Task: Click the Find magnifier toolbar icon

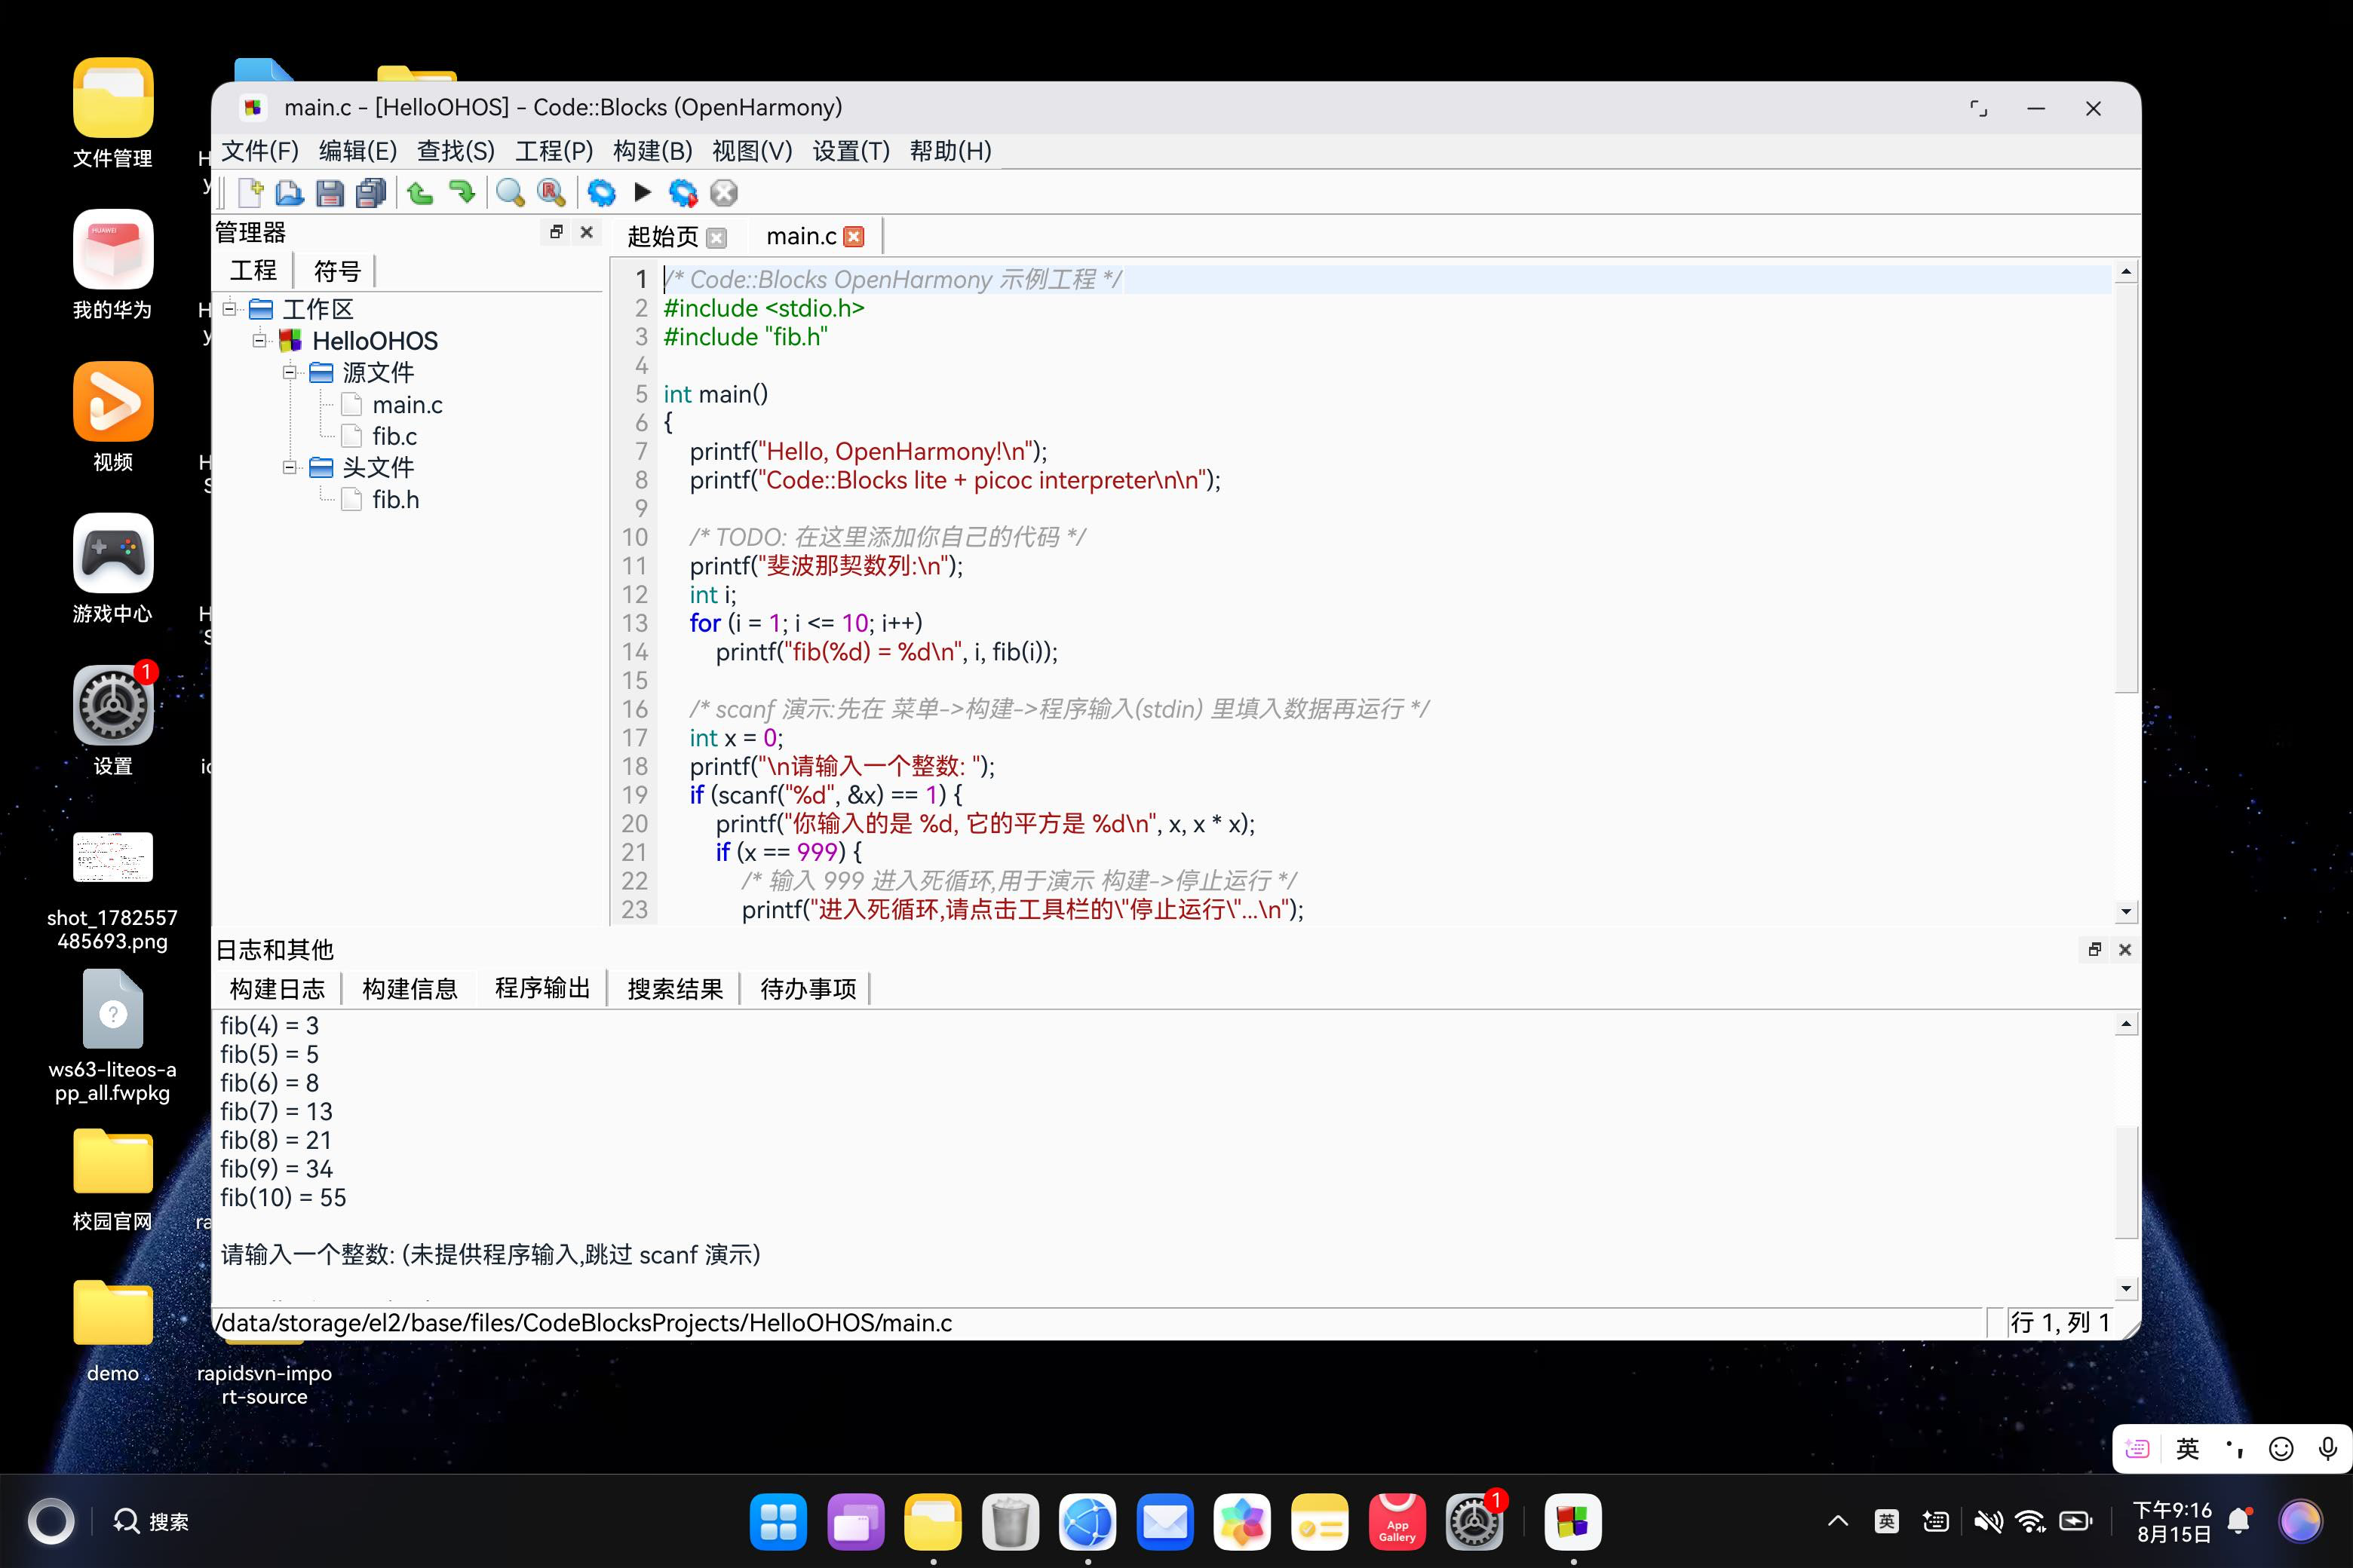Action: 511,192
